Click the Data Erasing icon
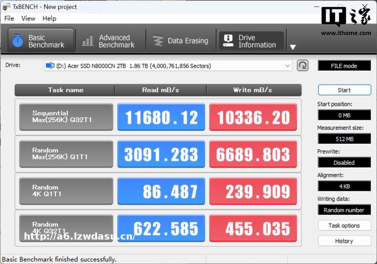The image size is (377, 264). click(x=158, y=40)
